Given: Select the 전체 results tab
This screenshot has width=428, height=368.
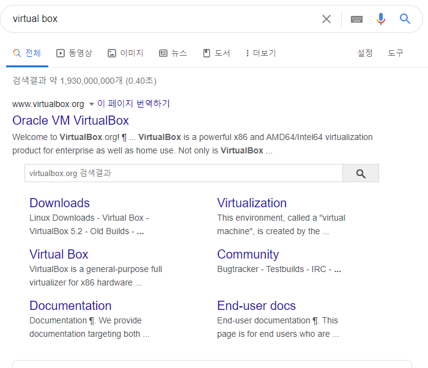Looking at the screenshot, I should 27,53.
